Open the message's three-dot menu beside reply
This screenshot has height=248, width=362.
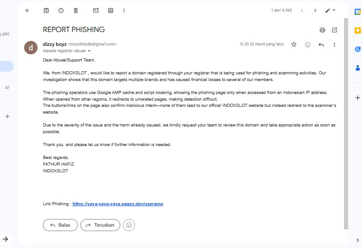(334, 45)
